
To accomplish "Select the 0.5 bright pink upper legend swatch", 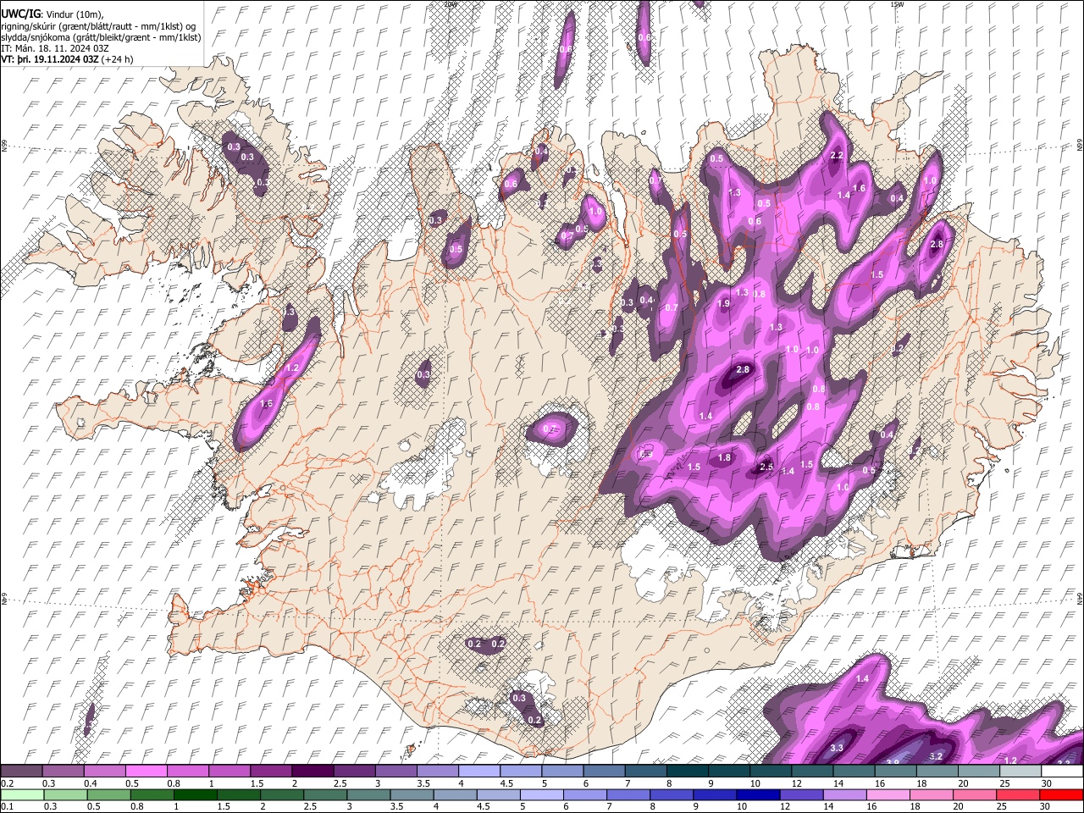I will point(146,771).
